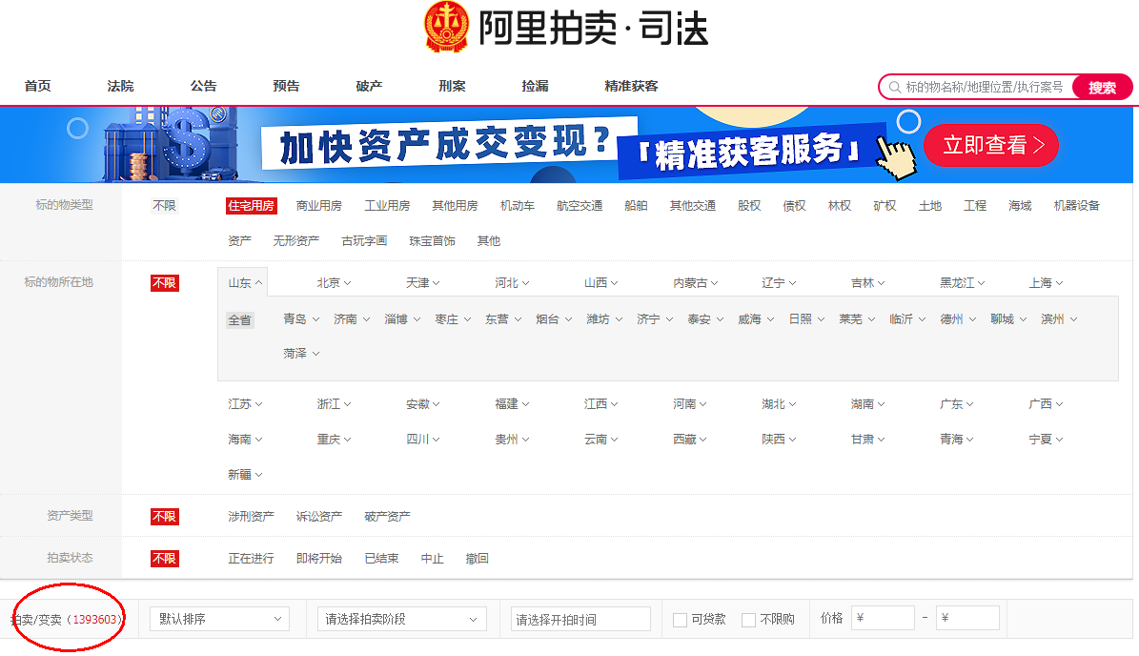Open the 刑案 navigation tab
Viewport: 1139px width, 656px height.
tap(452, 86)
